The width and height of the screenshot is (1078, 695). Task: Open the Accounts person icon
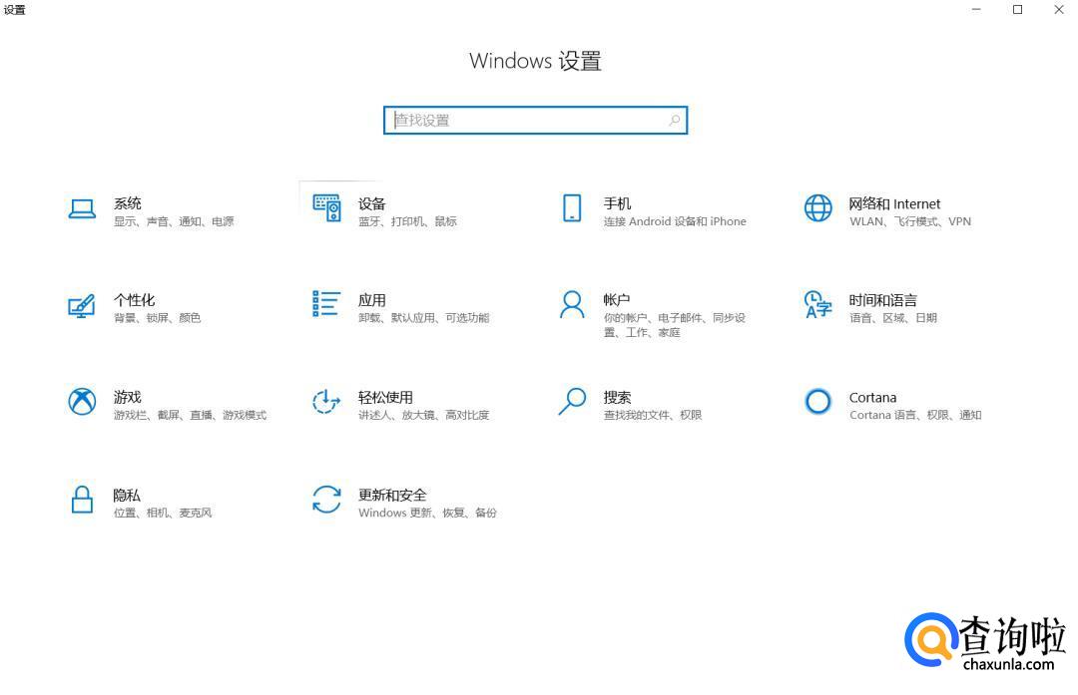tap(572, 305)
